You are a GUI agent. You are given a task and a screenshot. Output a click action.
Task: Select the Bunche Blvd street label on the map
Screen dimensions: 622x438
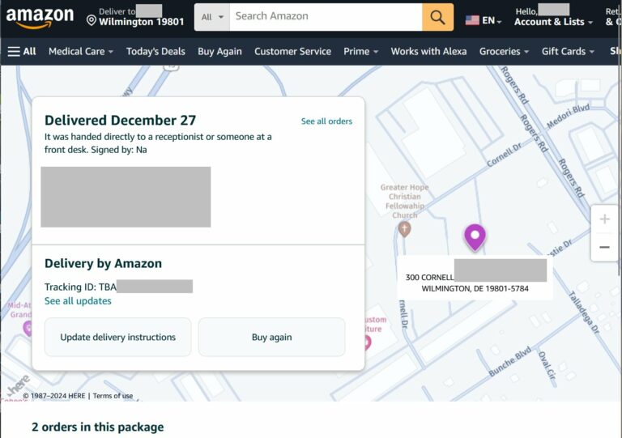(509, 362)
